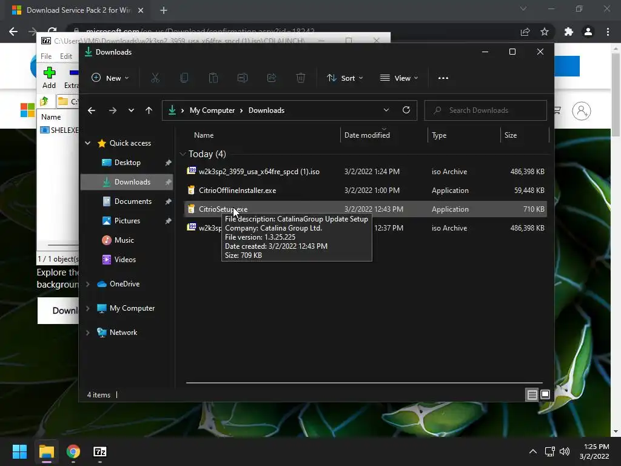This screenshot has height=466, width=621.
Task: Click Chrome taskbar icon
Action: coord(73,451)
